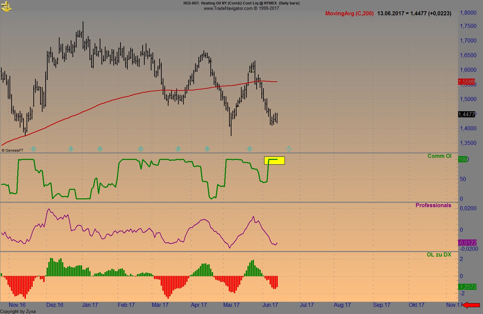The image size is (483, 314).
Task: Select the Comm OI panel title
Action: pos(439,156)
